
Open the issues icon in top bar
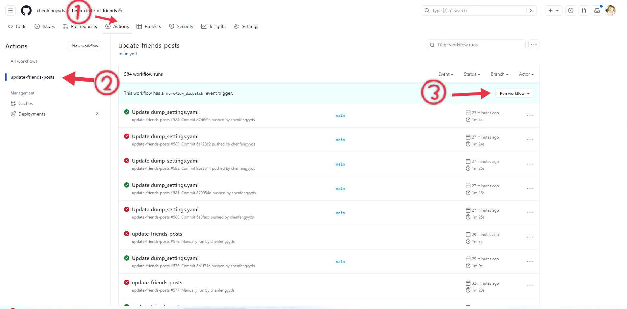tap(571, 11)
